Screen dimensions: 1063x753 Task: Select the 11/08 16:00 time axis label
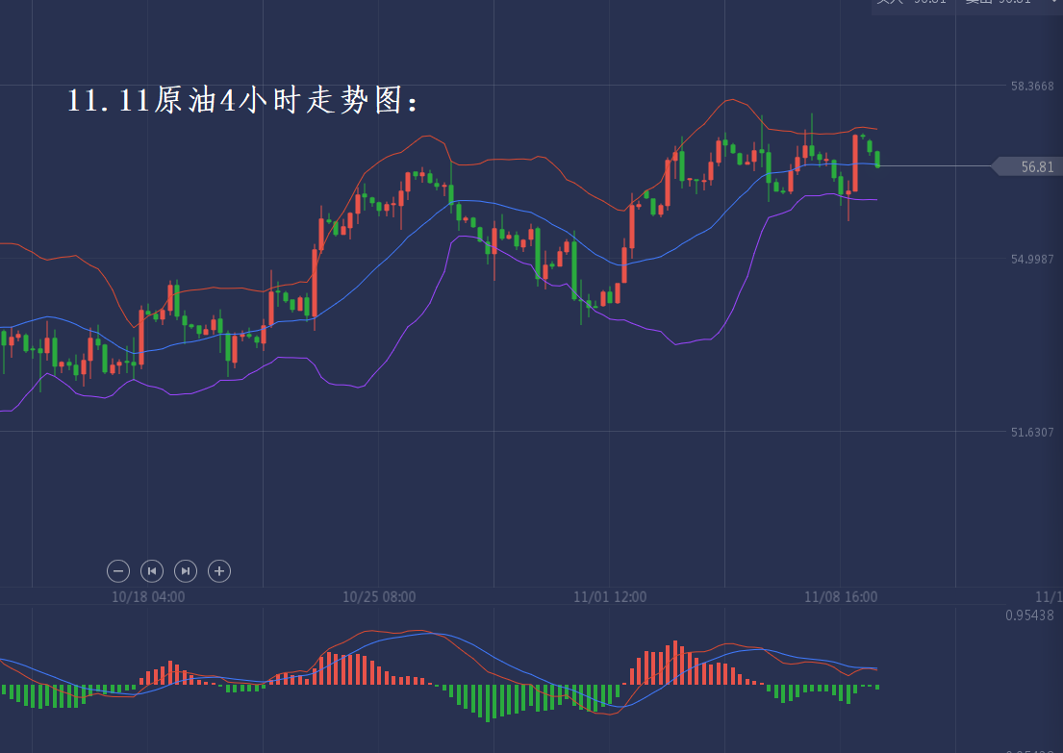(841, 597)
